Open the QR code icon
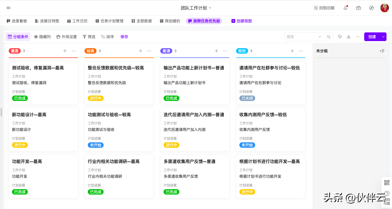Image resolution: width=392 pixels, height=209 pixels. click(x=387, y=183)
